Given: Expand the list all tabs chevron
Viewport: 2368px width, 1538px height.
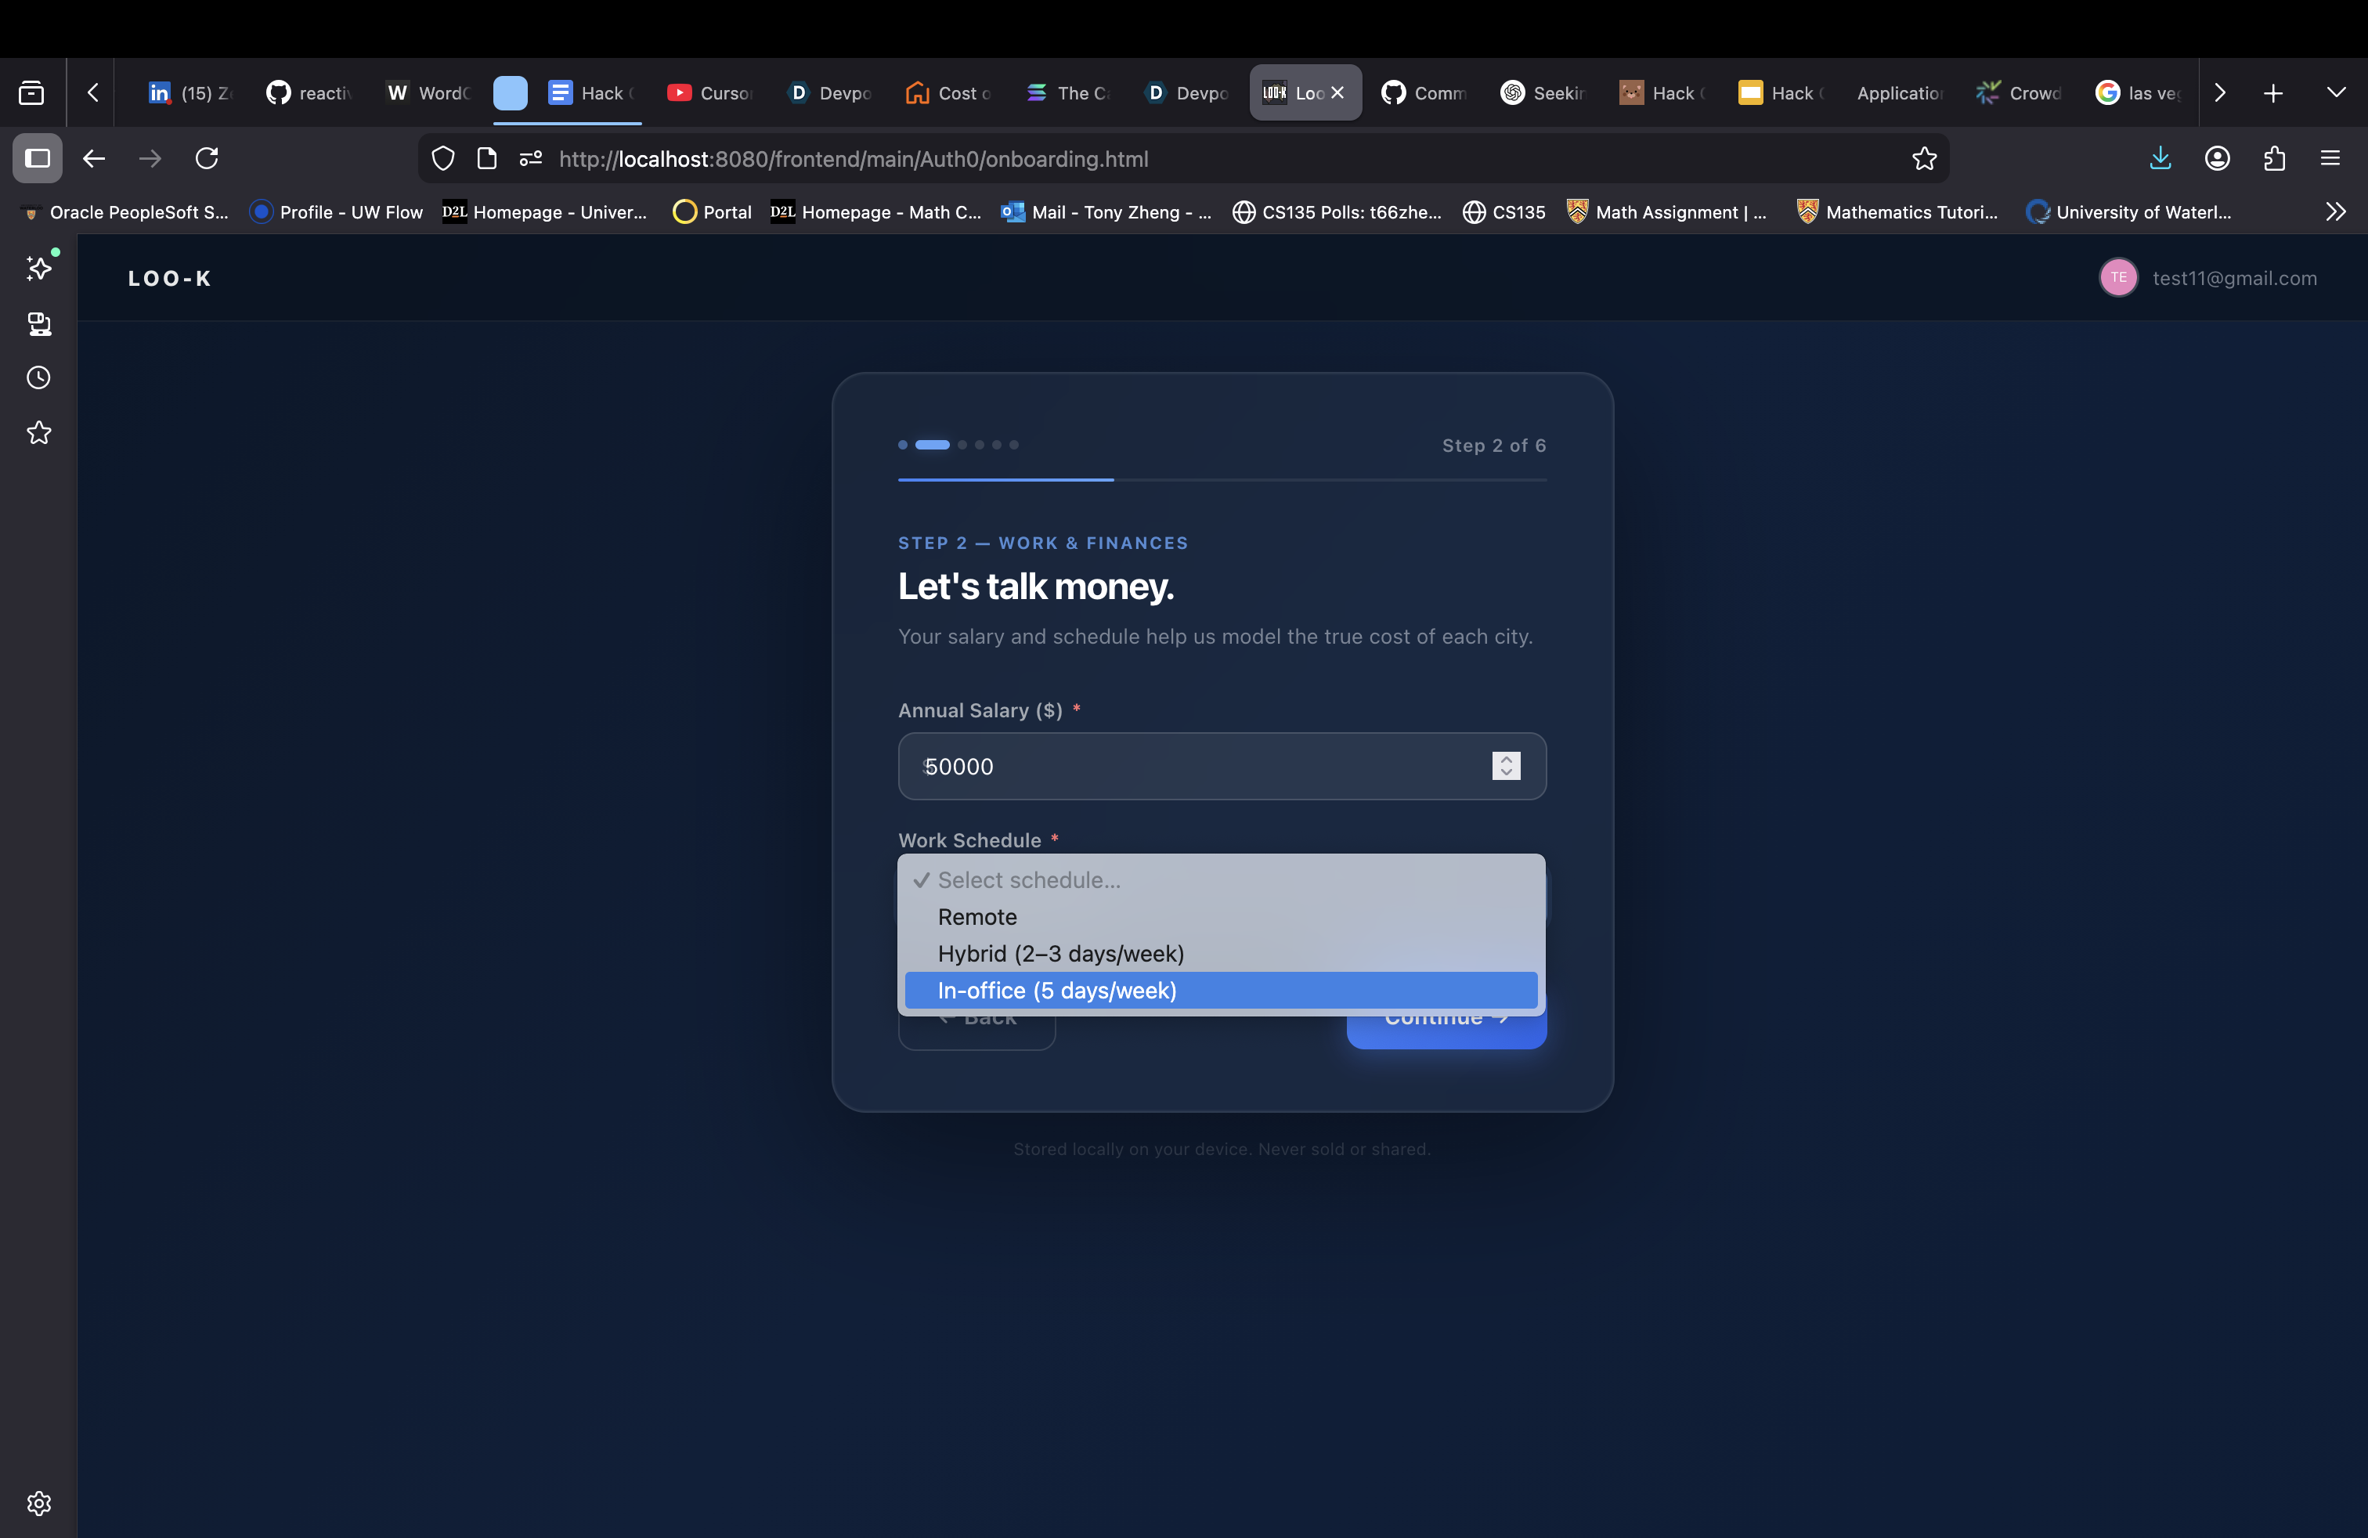Looking at the screenshot, I should [2336, 92].
